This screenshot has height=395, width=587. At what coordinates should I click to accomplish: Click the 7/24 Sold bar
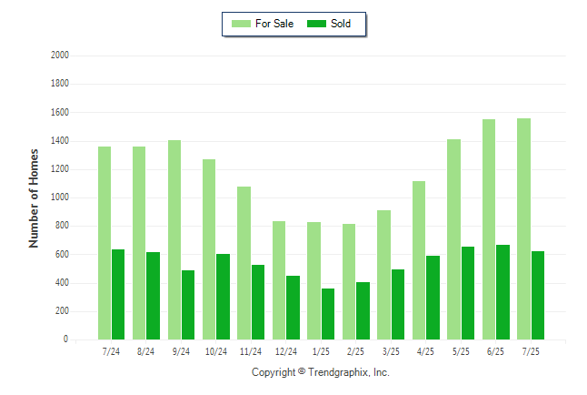(118, 295)
